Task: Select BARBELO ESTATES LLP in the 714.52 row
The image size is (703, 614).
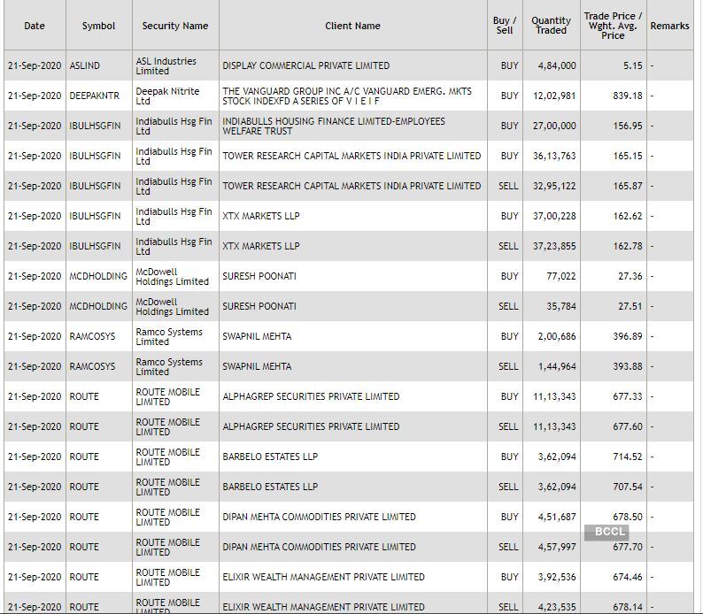Action: pos(270,457)
